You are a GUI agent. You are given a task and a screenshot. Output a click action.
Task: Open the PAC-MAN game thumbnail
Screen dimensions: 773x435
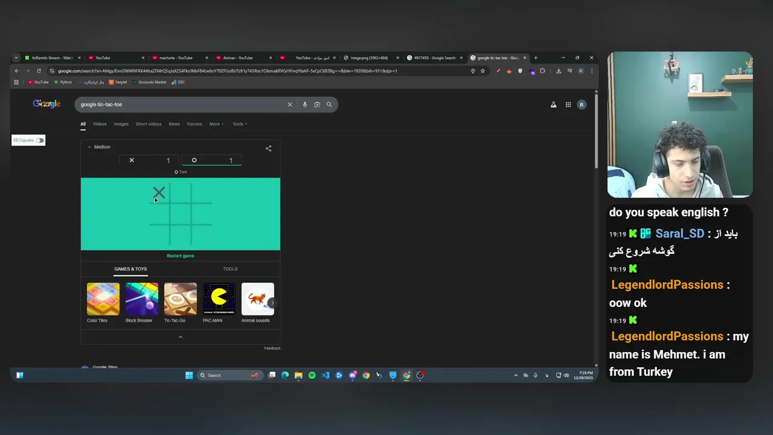[x=219, y=299]
